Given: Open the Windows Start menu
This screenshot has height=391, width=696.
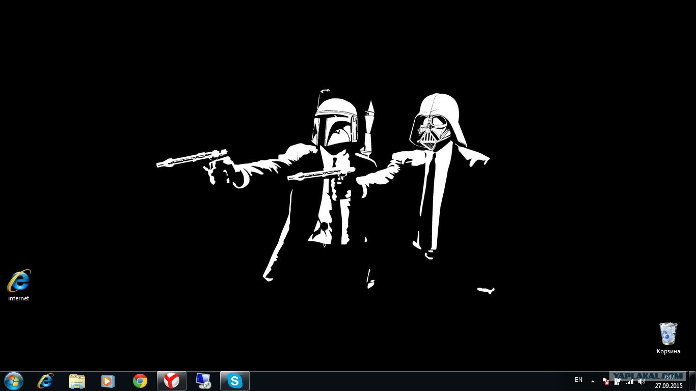Looking at the screenshot, I should click(x=13, y=381).
